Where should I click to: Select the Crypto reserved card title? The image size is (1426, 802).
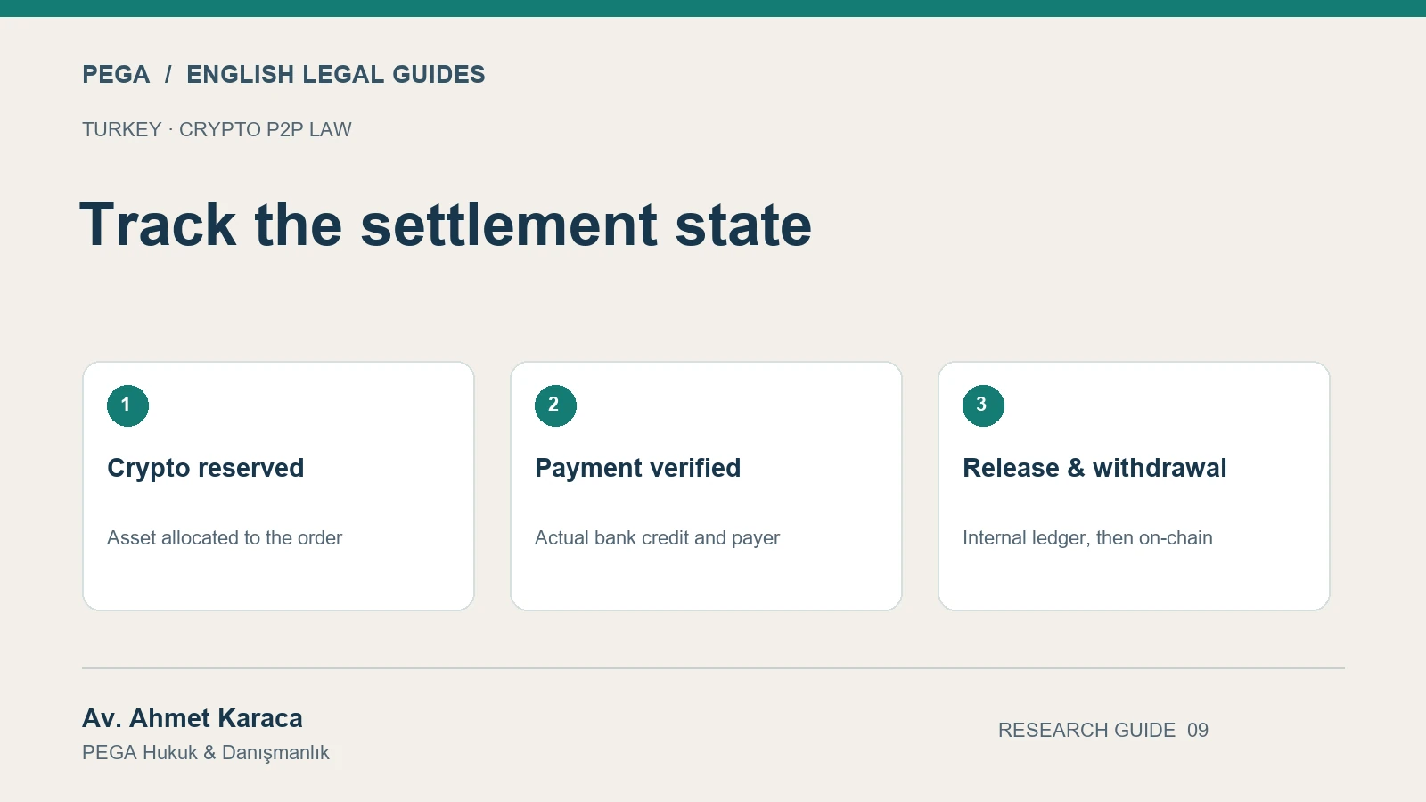point(206,468)
